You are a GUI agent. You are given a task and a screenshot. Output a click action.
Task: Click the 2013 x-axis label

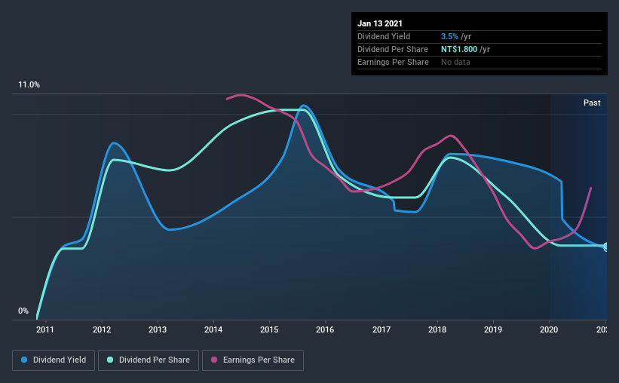[158, 329]
